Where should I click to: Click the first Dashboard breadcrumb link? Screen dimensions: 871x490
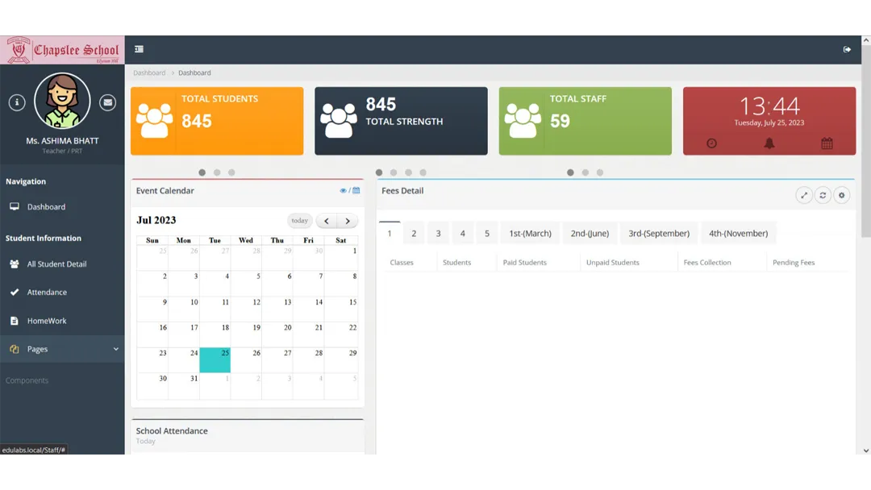tap(149, 73)
